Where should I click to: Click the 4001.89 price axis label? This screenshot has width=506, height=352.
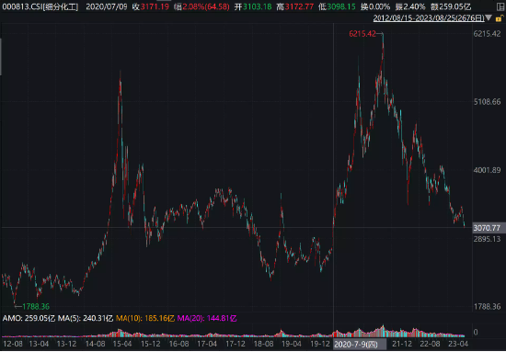click(487, 170)
